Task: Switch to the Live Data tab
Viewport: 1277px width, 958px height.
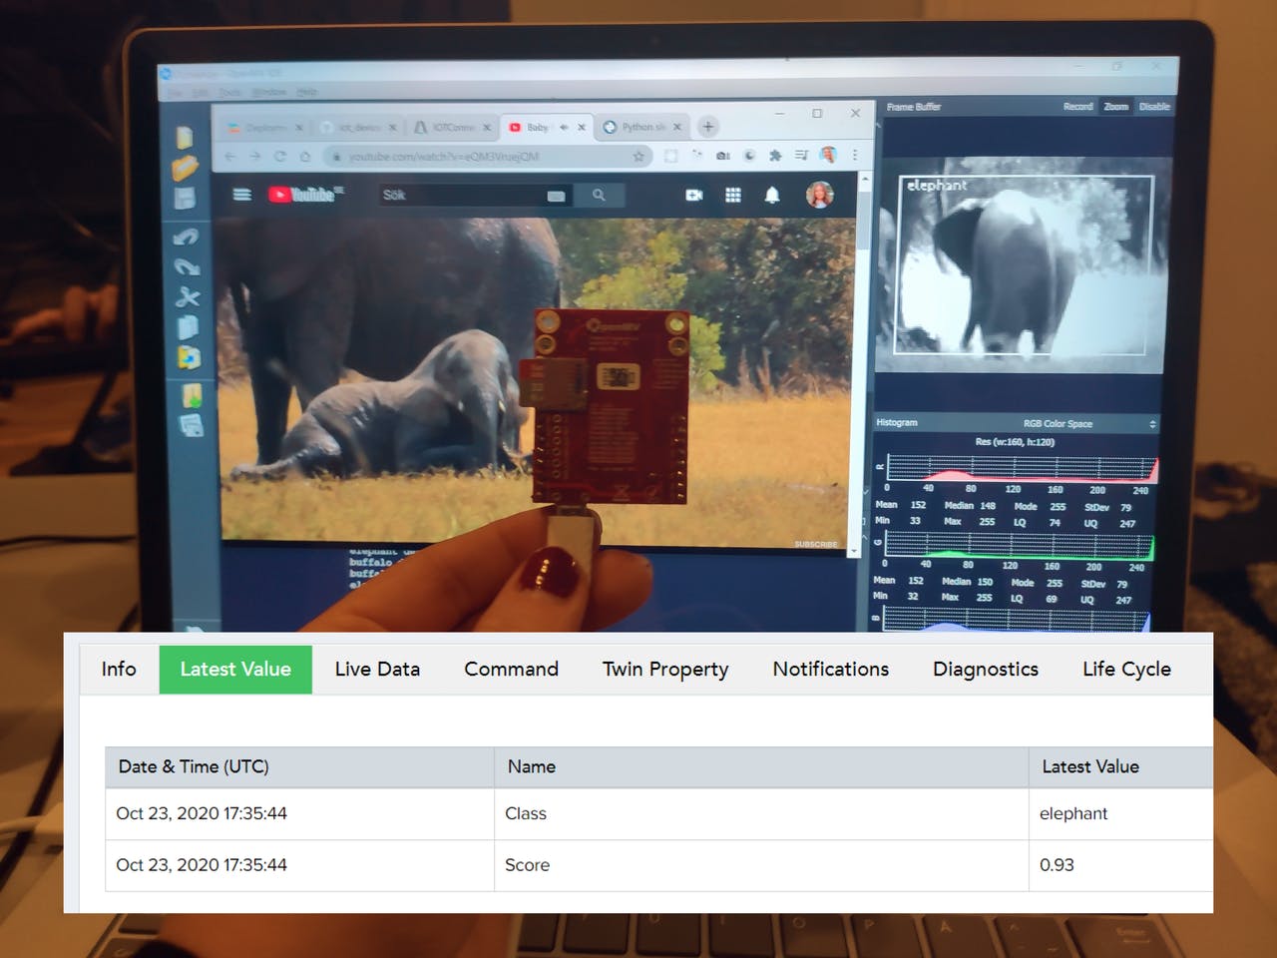Action: (x=377, y=670)
